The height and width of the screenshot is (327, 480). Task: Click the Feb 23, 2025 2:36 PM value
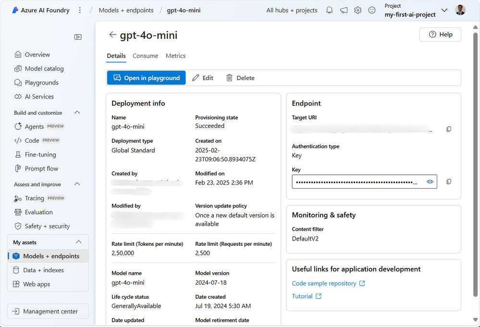[x=224, y=182]
